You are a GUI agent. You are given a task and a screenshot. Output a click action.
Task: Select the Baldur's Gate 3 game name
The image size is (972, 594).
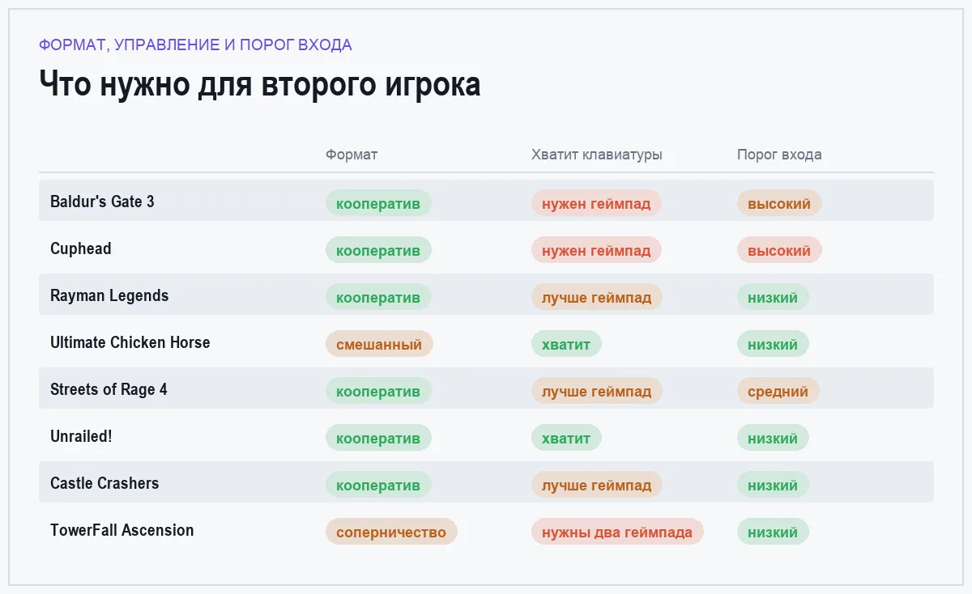(x=102, y=202)
